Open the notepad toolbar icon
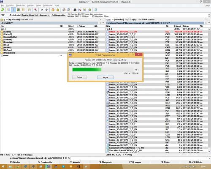211x169 pixels. pos(96,10)
